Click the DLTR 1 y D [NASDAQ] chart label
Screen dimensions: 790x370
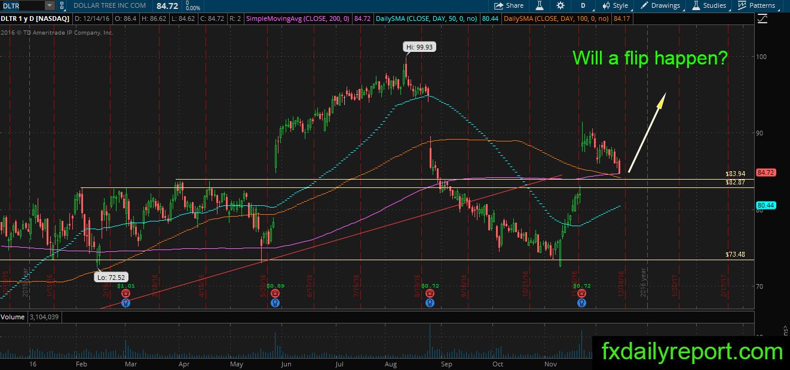(35, 19)
